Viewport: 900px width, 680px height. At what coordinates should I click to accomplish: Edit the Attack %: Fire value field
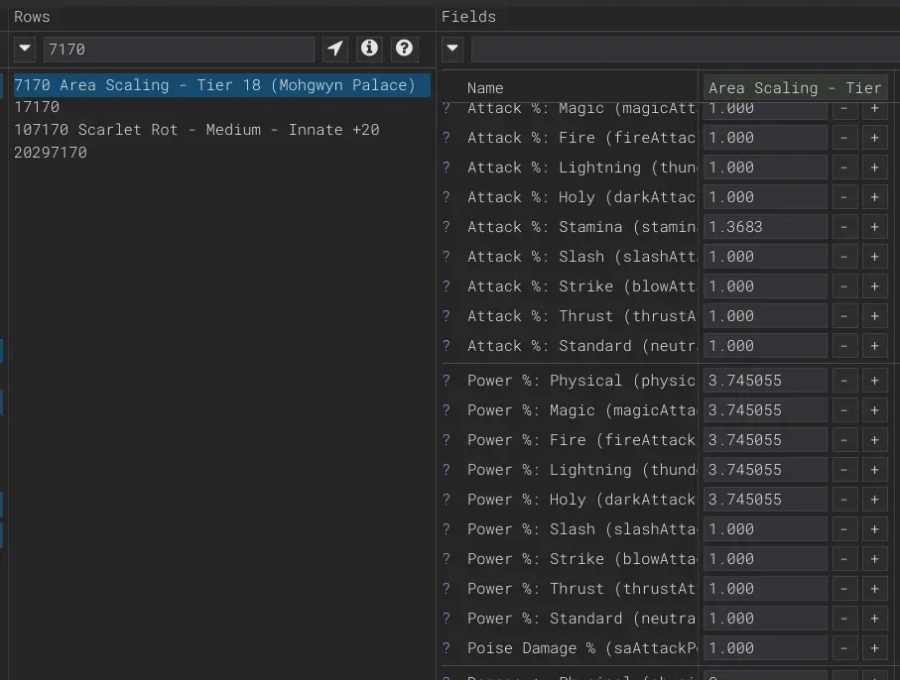pyautogui.click(x=765, y=138)
